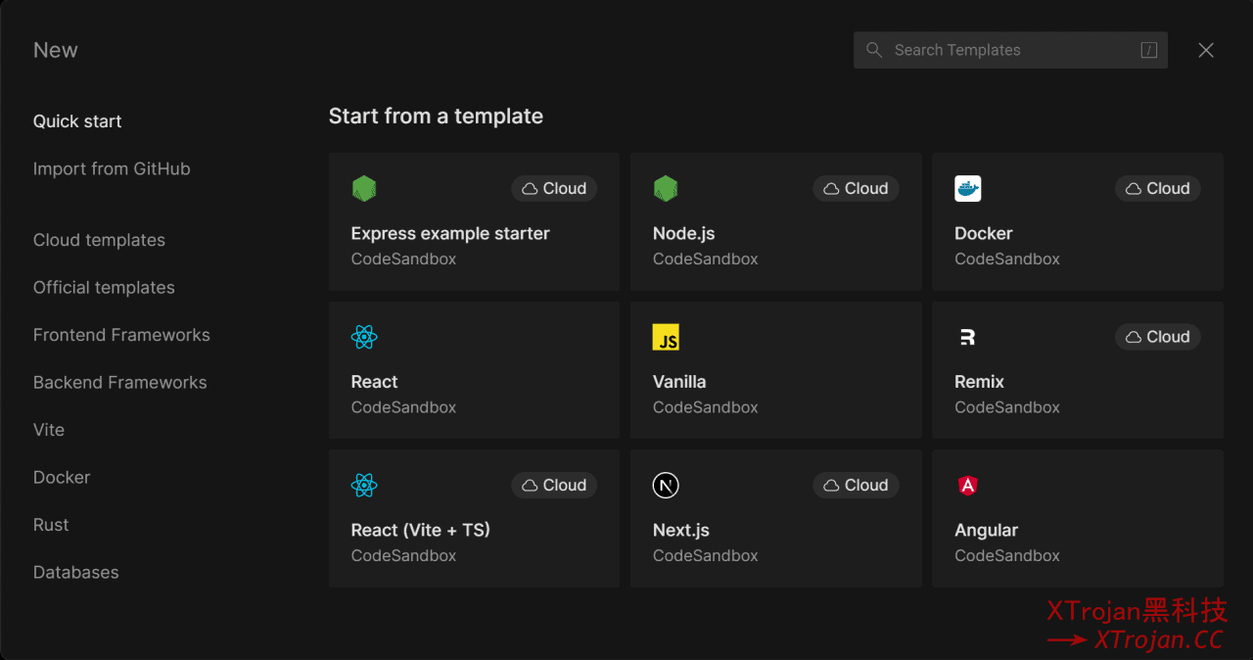Viewport: 1253px width, 660px height.
Task: Open the Vite category in sidebar
Action: pos(49,430)
